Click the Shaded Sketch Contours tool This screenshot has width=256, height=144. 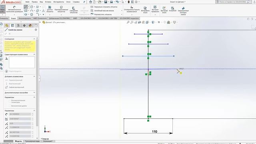[x=183, y=11]
